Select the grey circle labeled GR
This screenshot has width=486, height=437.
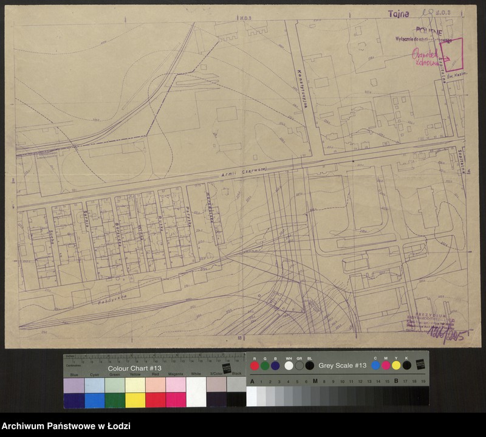(299, 365)
